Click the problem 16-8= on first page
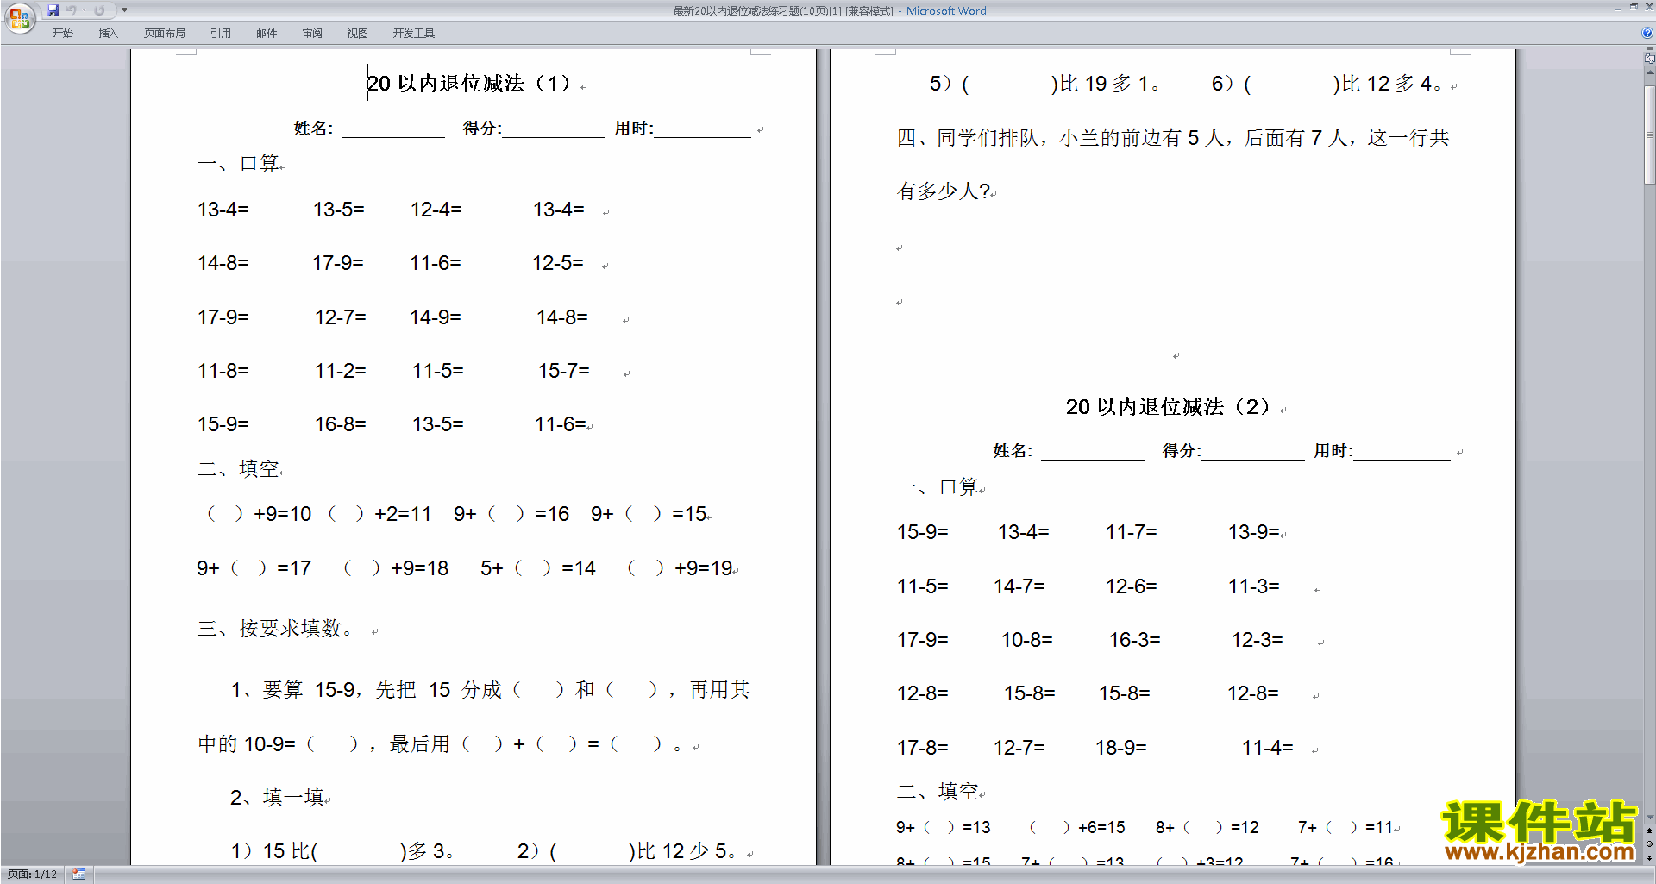 coord(340,424)
